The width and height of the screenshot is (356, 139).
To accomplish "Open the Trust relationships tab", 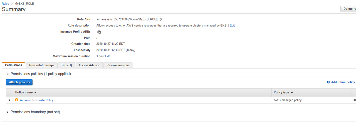I will point(41,65).
